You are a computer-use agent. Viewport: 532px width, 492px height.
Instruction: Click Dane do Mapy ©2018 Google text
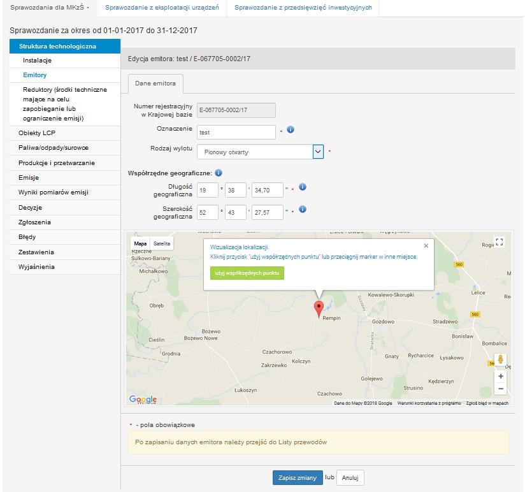click(363, 403)
